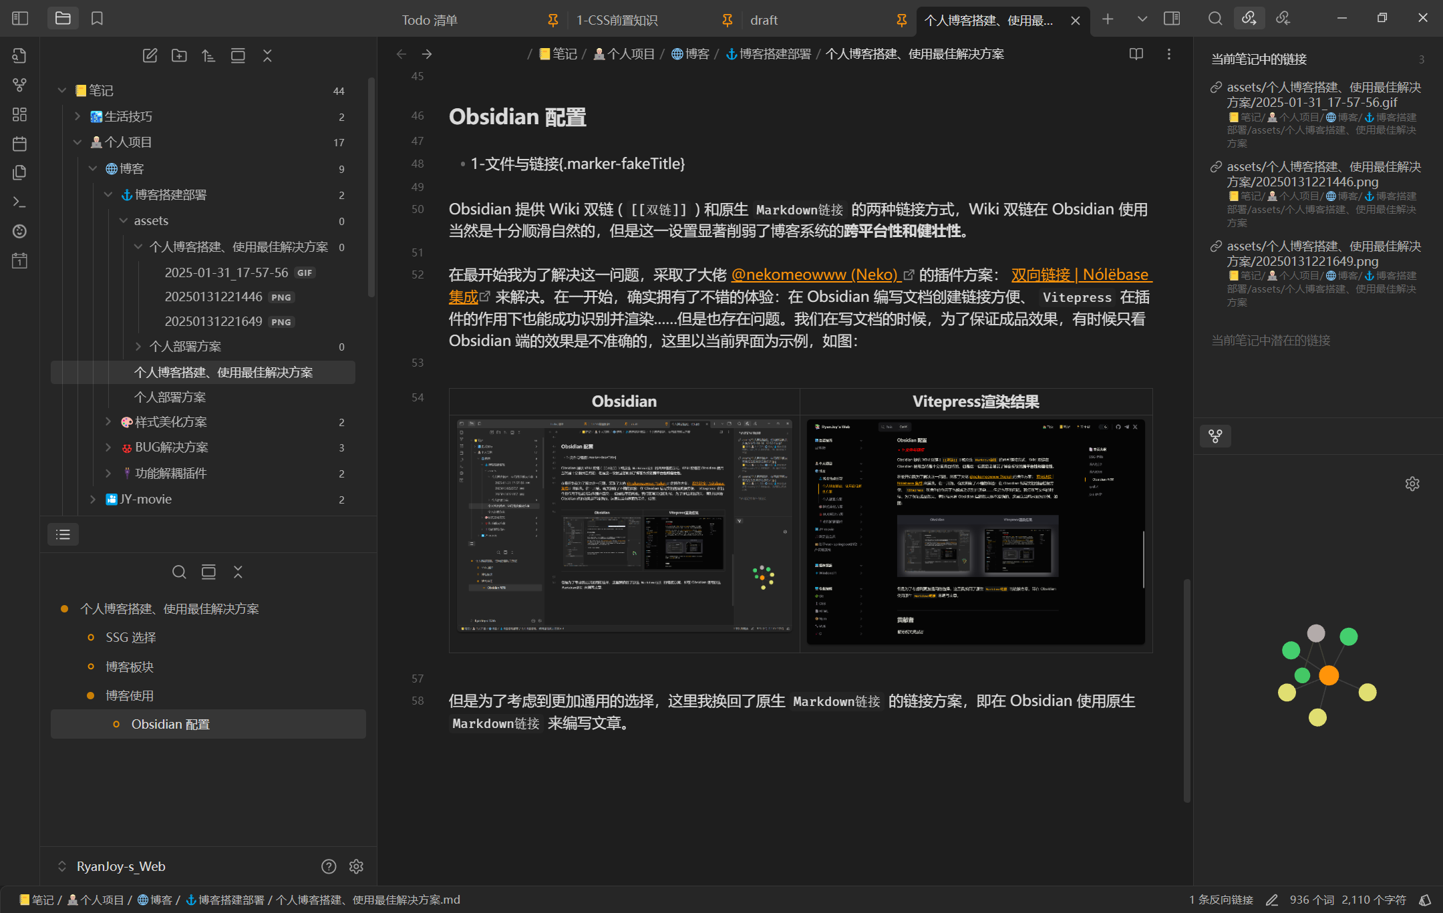Switch to the Todo 清单 tab

pyautogui.click(x=430, y=20)
